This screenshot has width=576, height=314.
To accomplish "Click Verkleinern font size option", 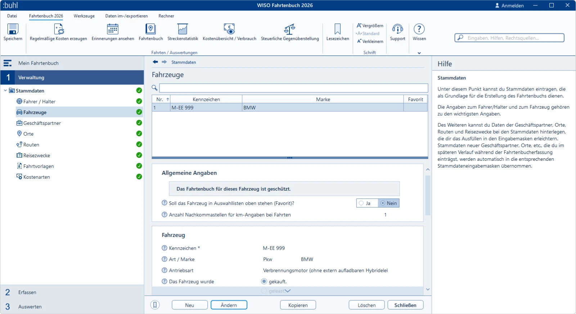I will 370,41.
